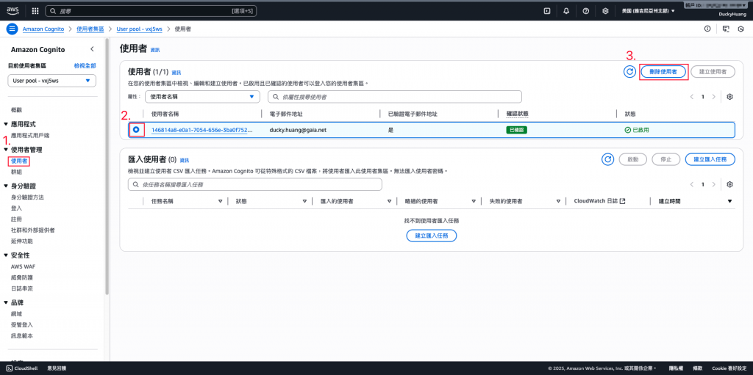Open the services grid menu icon
Screen dimensions: 753x375
(x=35, y=10)
